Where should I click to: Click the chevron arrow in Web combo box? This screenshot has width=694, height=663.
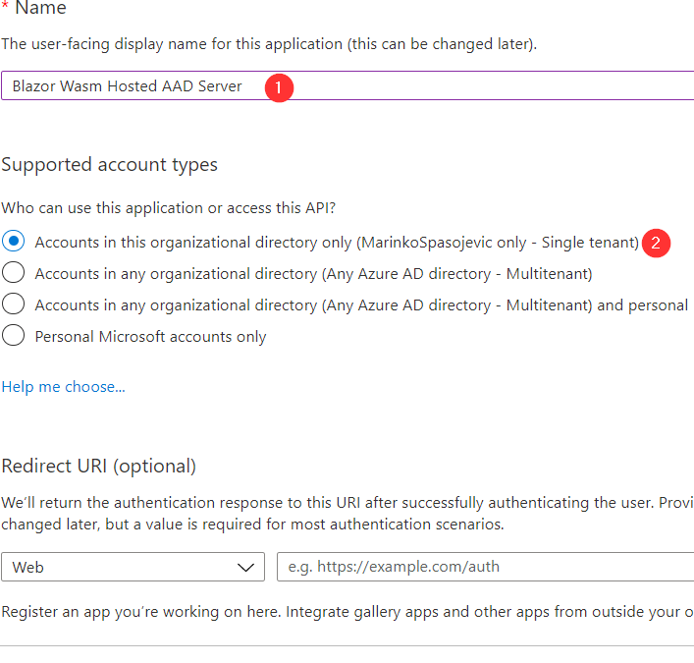point(245,567)
